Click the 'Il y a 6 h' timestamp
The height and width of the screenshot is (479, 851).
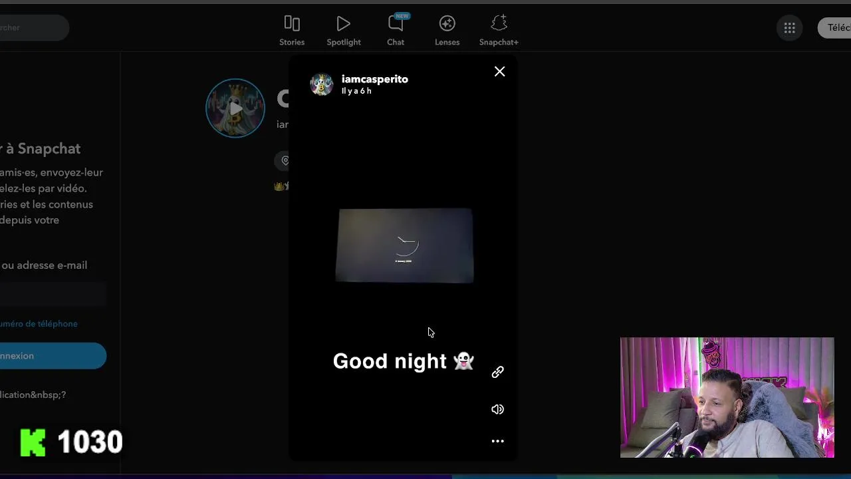pyautogui.click(x=357, y=91)
